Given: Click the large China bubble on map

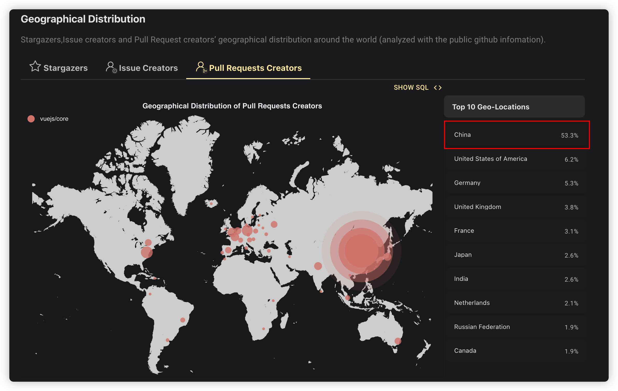Looking at the screenshot, I should (x=361, y=251).
